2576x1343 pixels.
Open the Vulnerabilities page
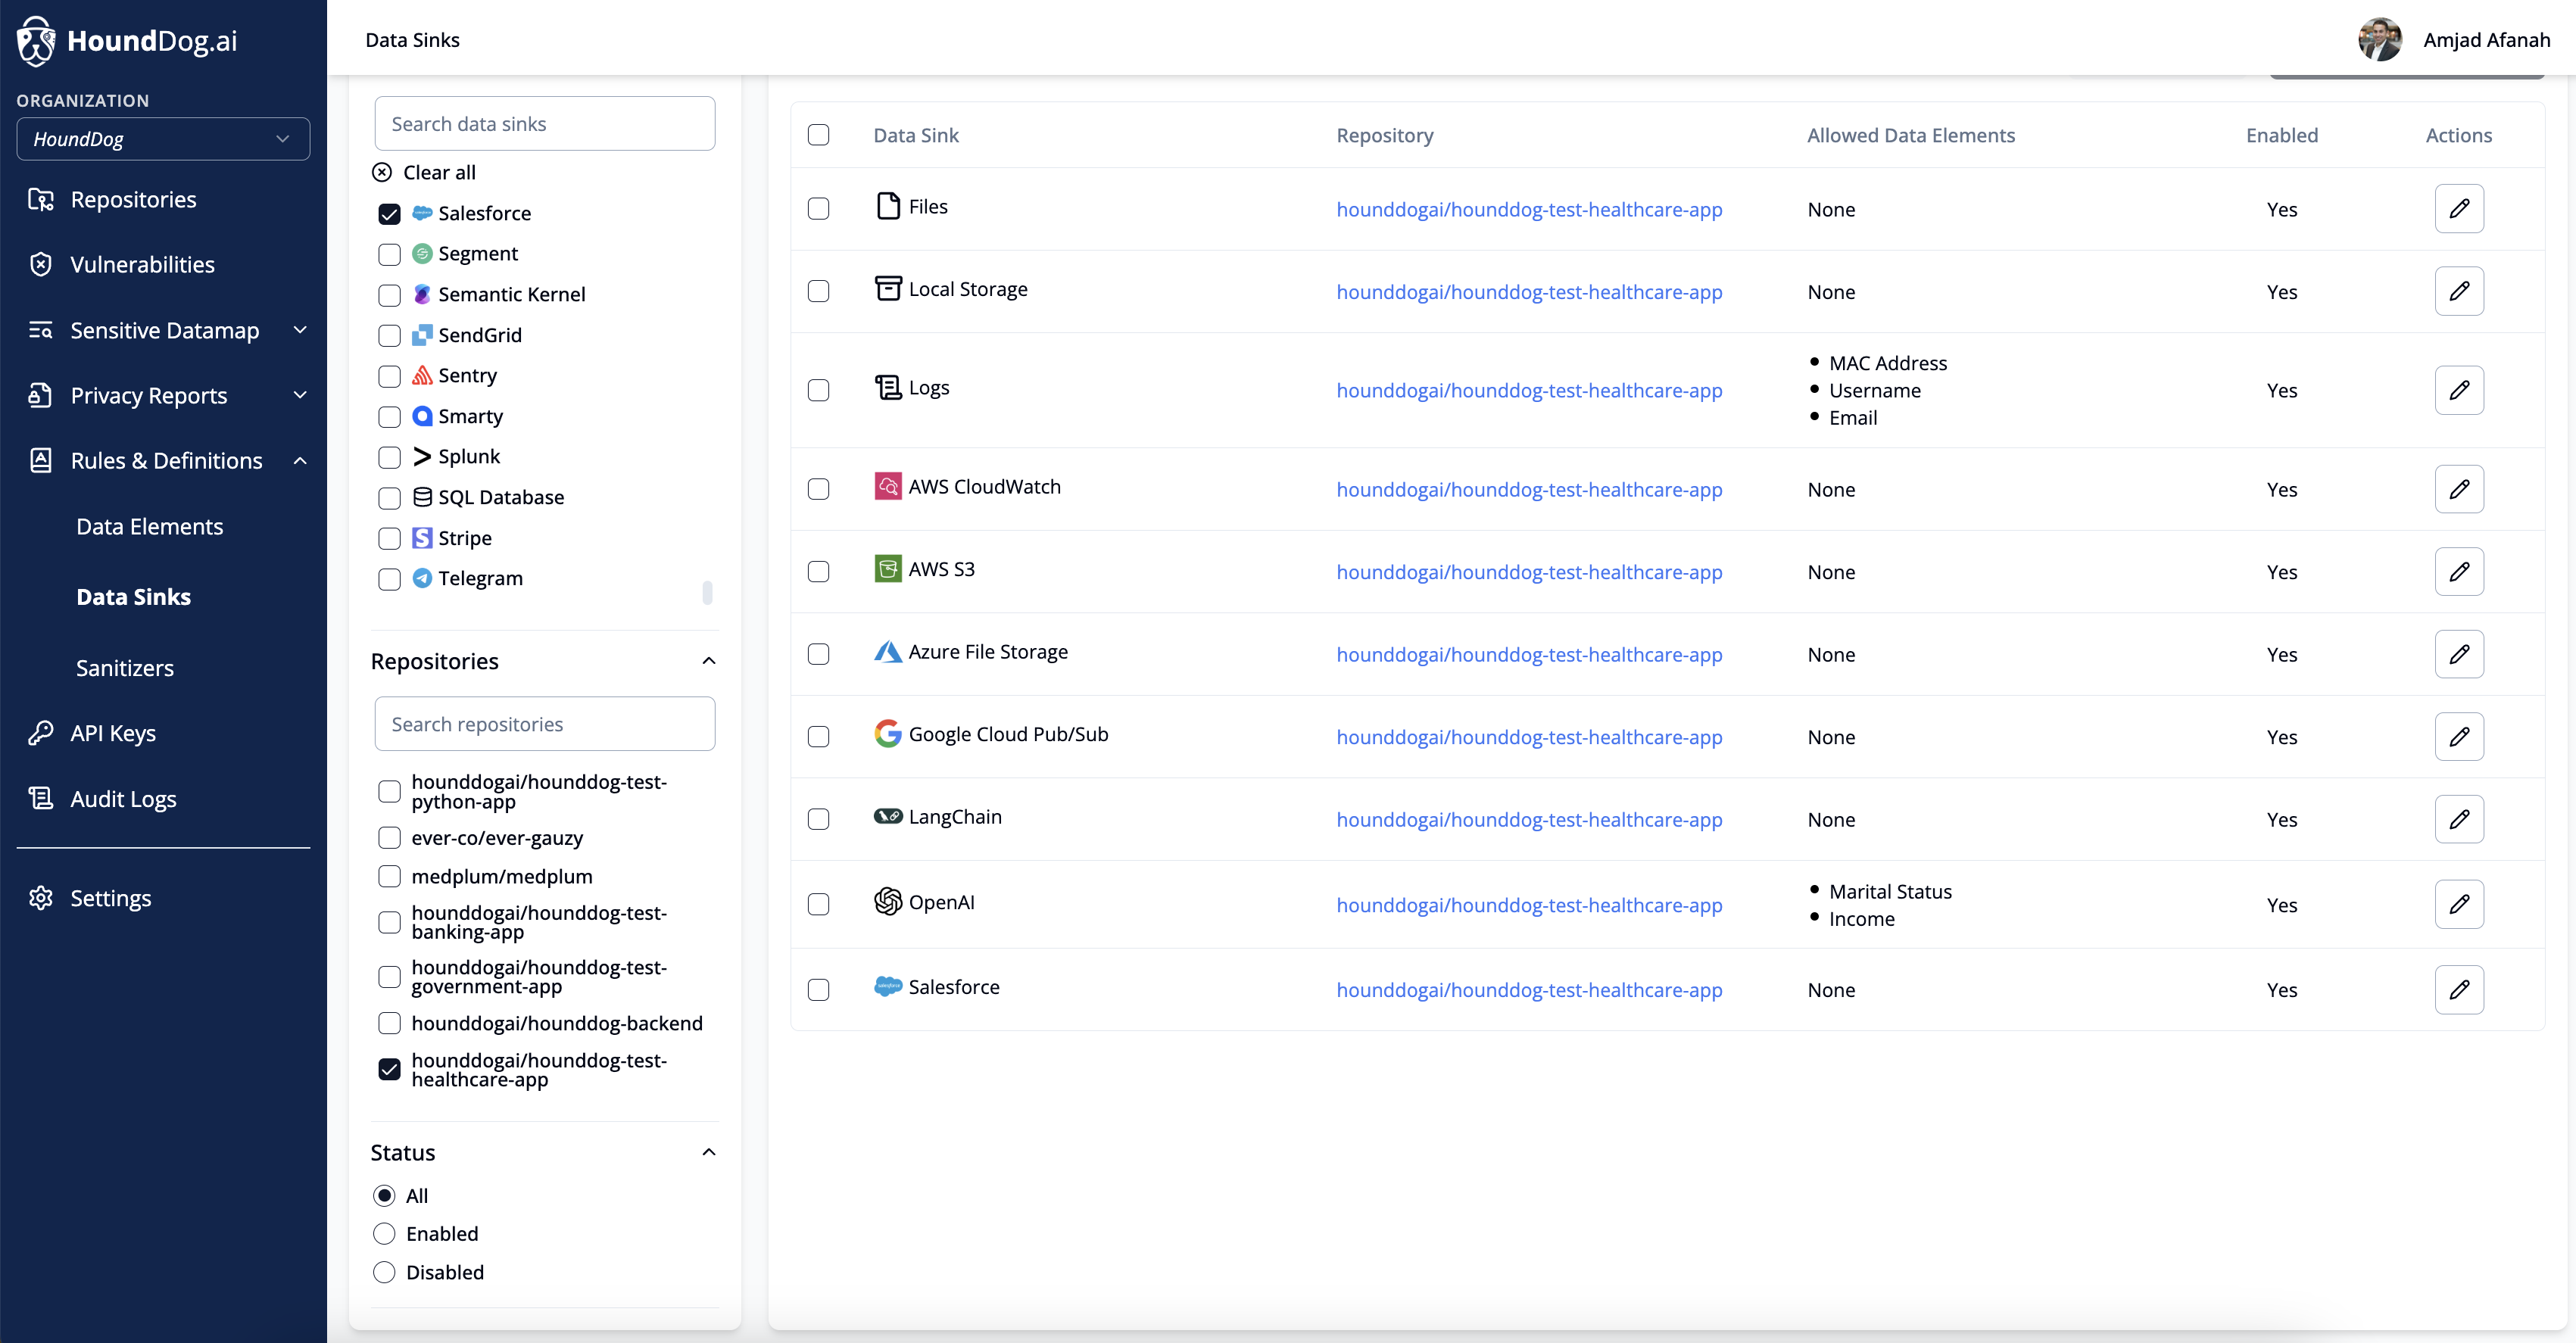(x=142, y=264)
